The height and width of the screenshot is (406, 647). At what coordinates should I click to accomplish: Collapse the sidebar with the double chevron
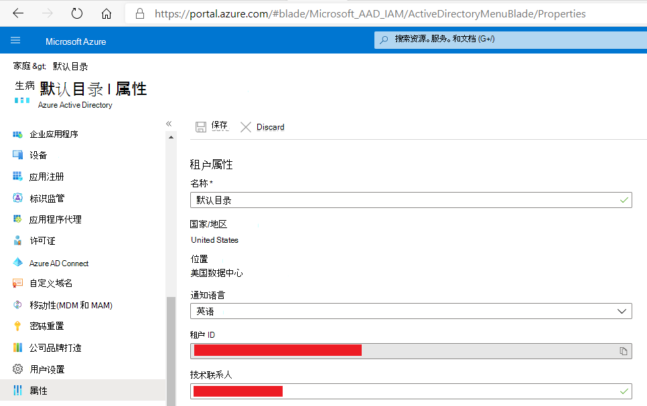pyautogui.click(x=169, y=124)
